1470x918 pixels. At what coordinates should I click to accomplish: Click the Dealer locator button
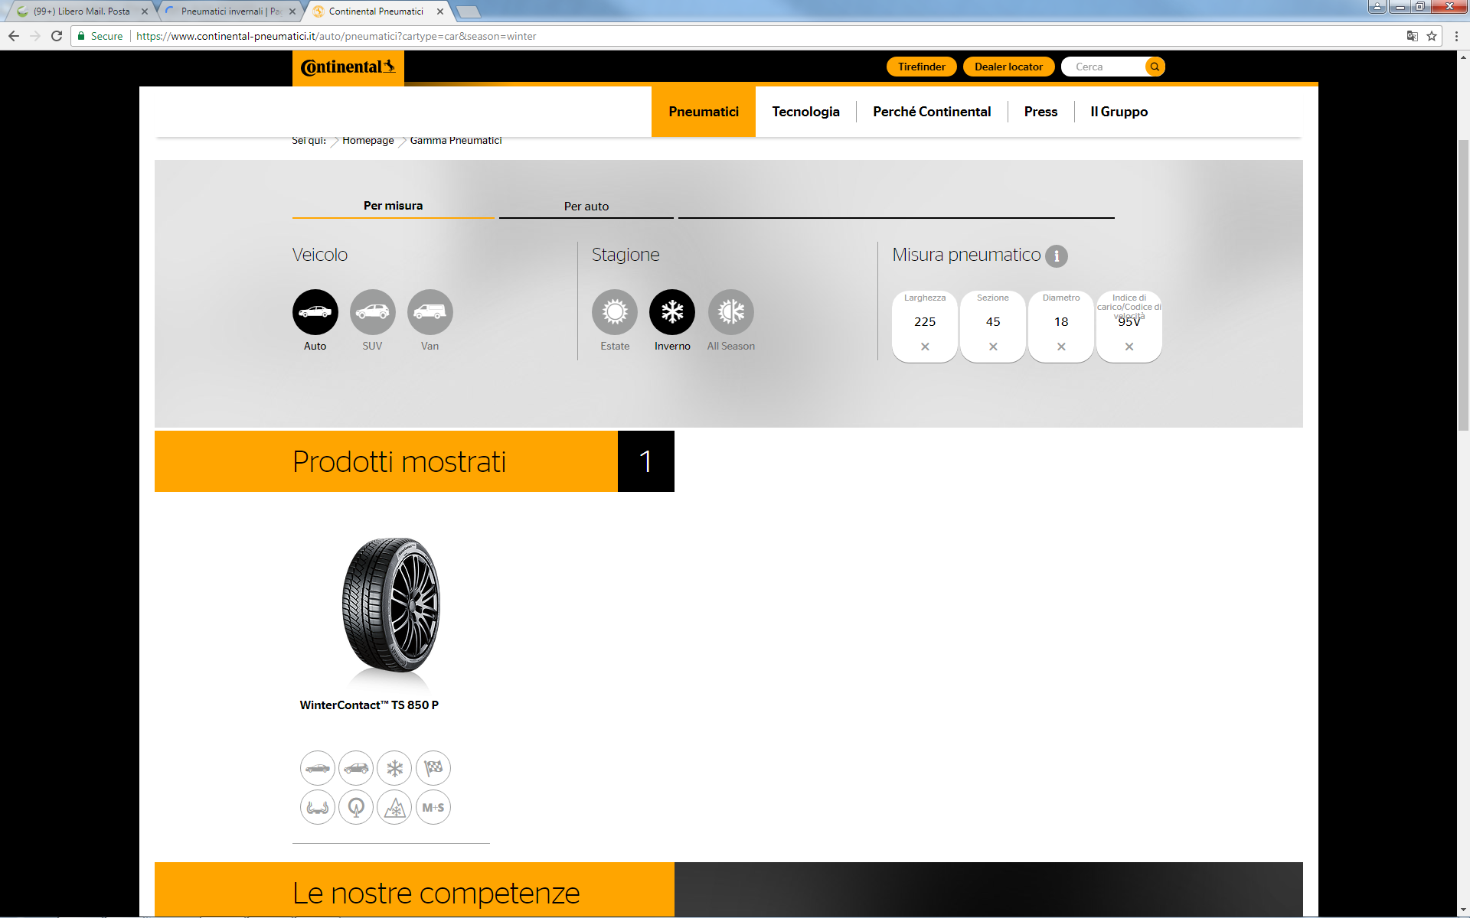pyautogui.click(x=1008, y=67)
